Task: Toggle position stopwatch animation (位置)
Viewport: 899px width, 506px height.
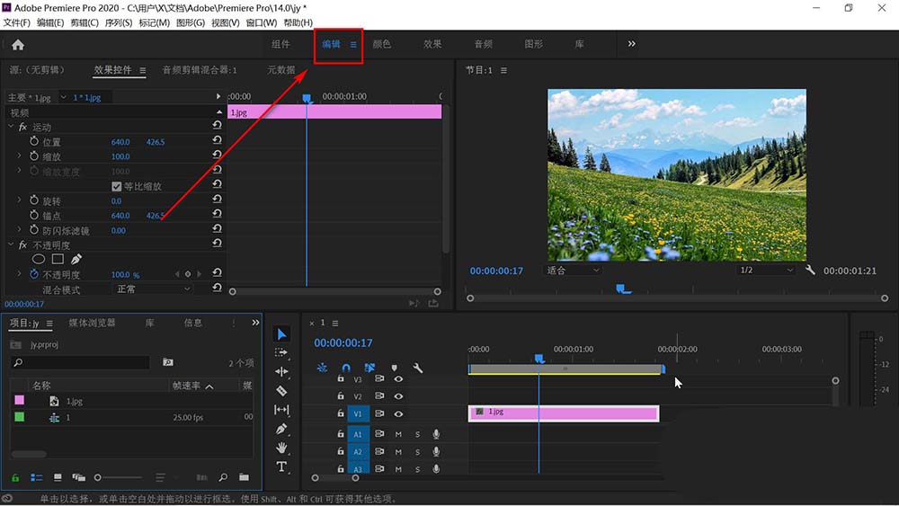Action: (x=34, y=142)
